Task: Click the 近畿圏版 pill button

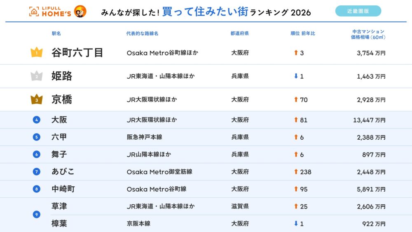Action: (358, 11)
